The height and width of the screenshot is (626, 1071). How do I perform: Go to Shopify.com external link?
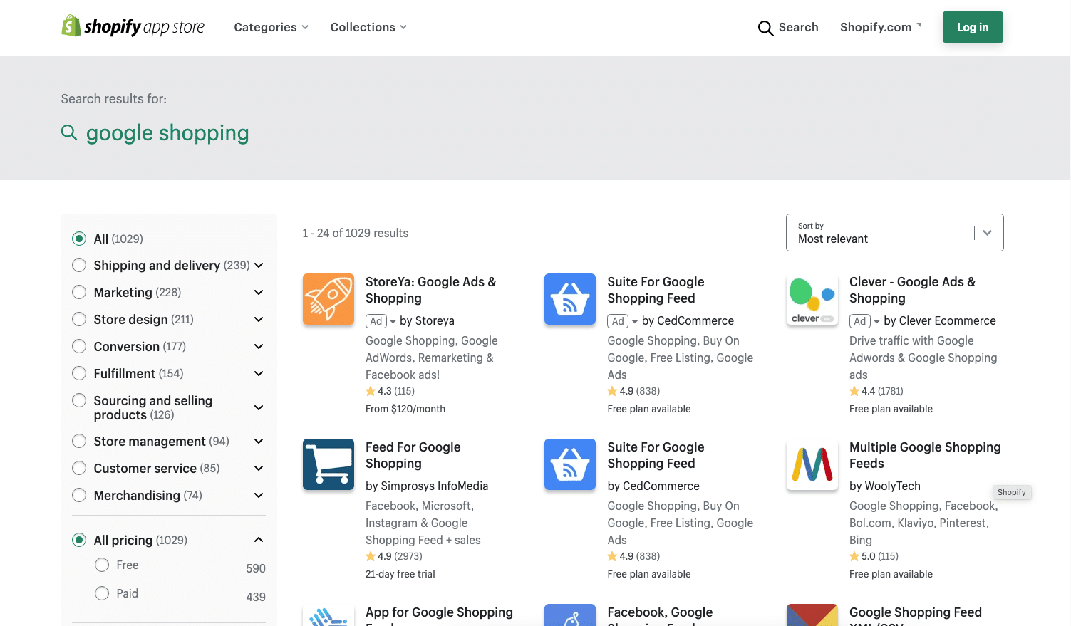(x=881, y=27)
